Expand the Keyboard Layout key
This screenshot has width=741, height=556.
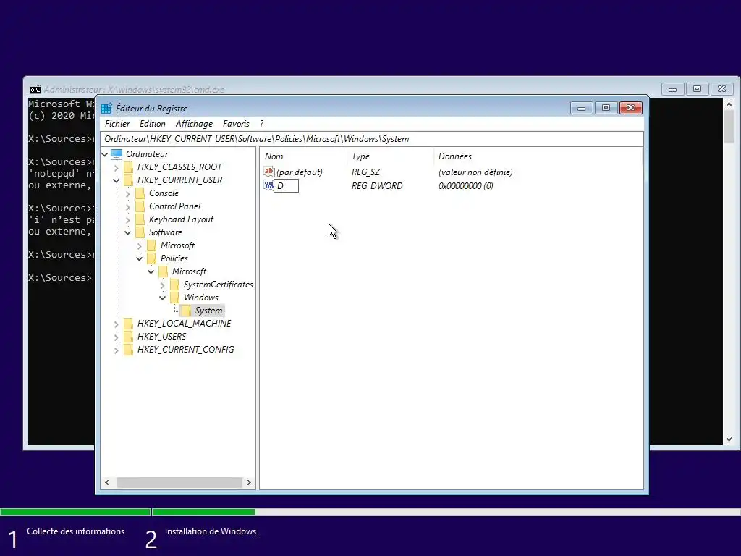pyautogui.click(x=127, y=219)
